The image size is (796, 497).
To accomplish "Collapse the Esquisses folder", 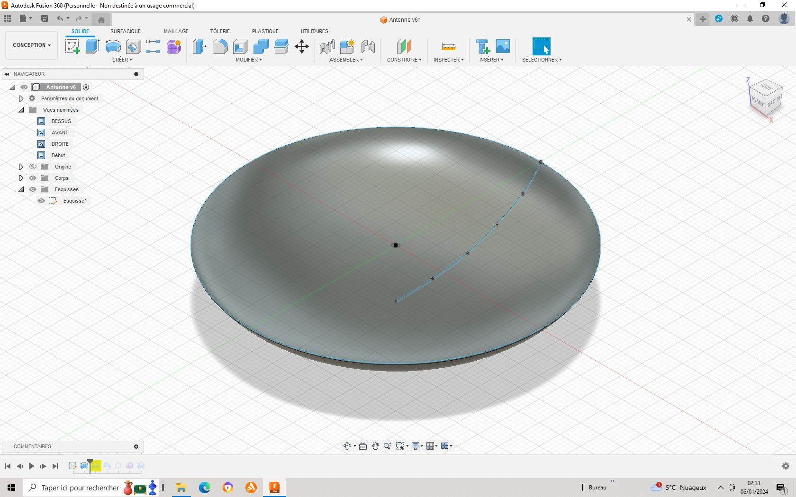I will tap(21, 189).
